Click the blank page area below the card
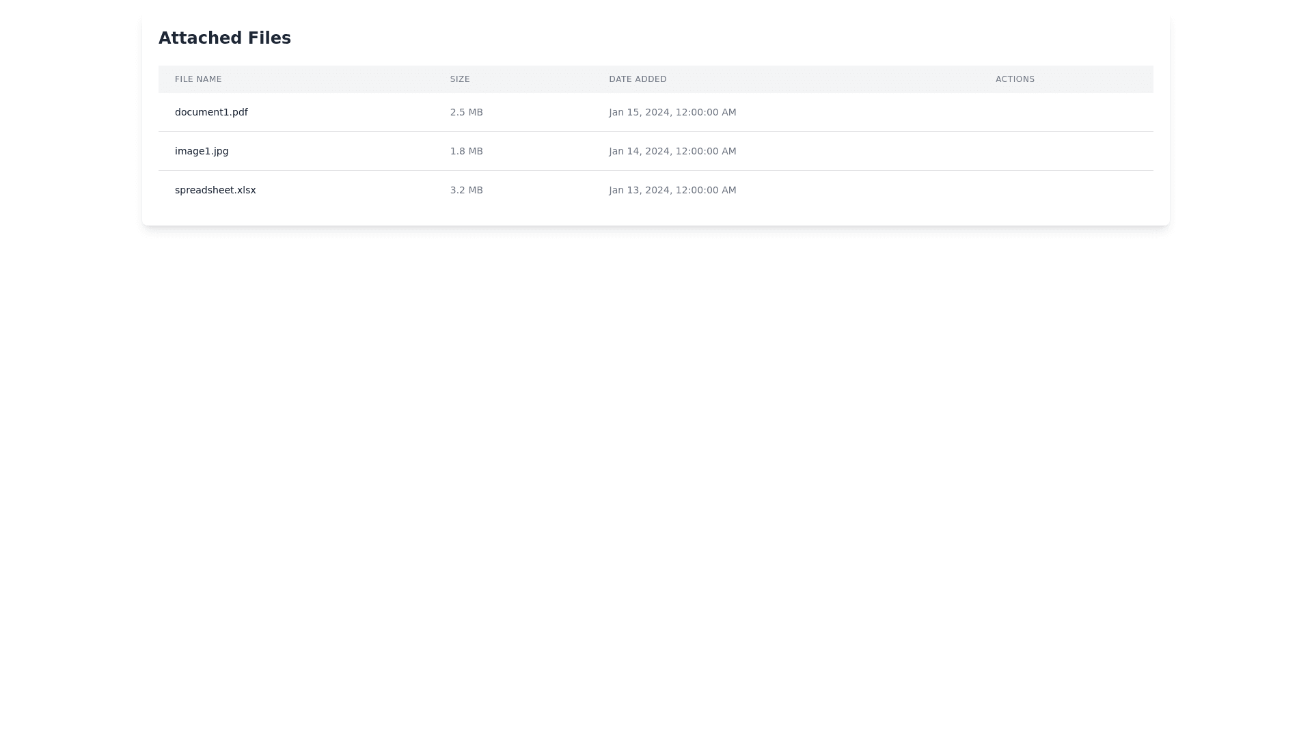 [x=656, y=478]
